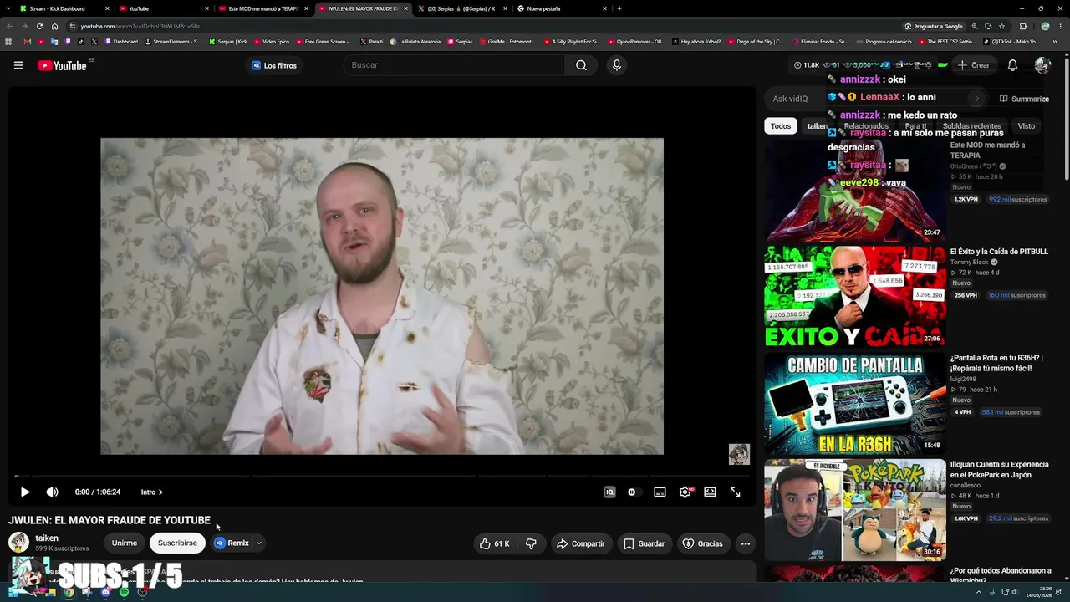Open the Dashboard bookmark
Viewport: 1070px width, 602px height.
coord(121,42)
